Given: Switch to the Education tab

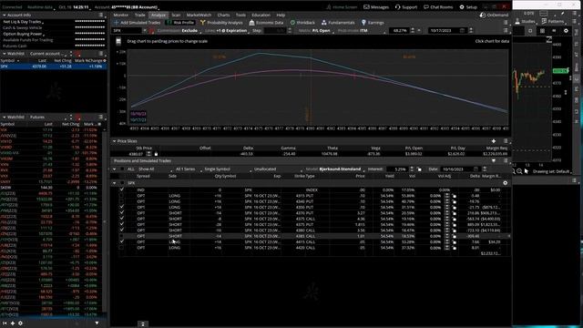Looking at the screenshot, I should (261, 15).
